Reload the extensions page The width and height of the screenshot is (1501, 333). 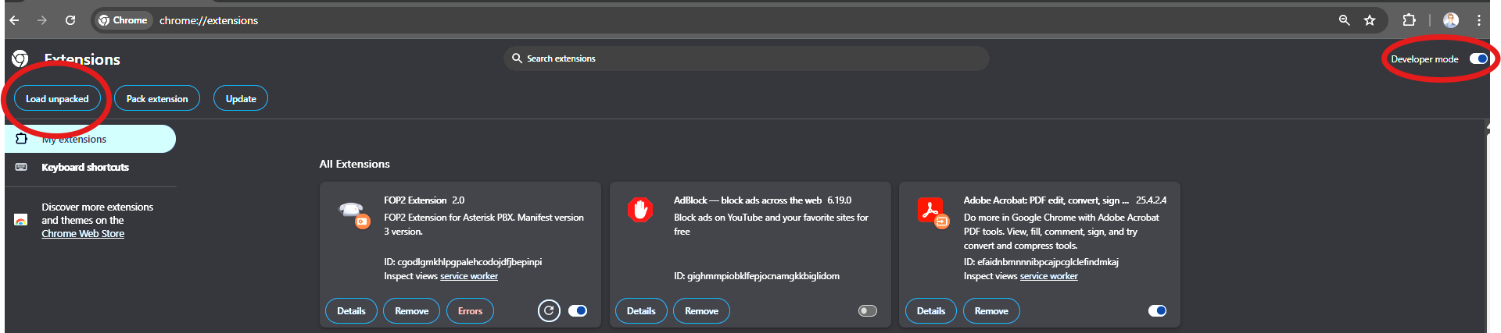70,20
